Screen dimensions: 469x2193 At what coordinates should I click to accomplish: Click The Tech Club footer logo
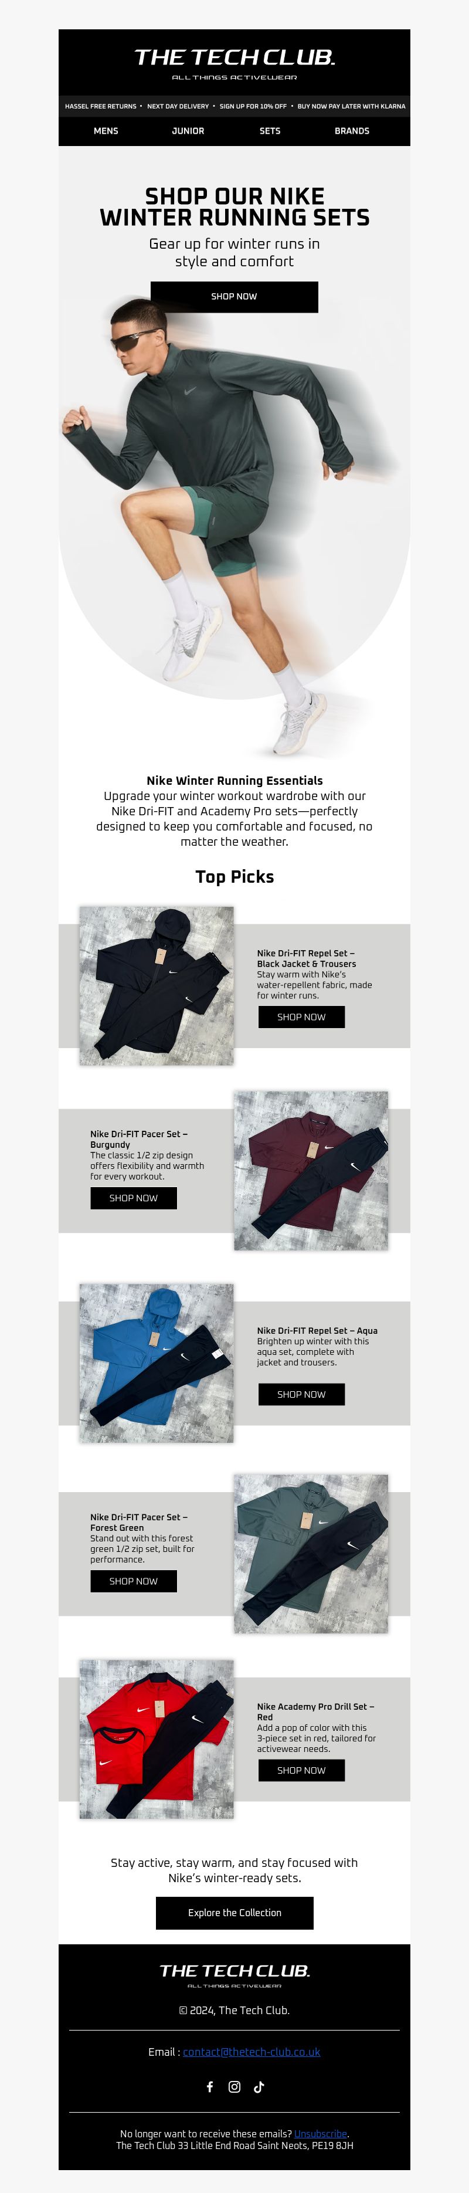[234, 1974]
